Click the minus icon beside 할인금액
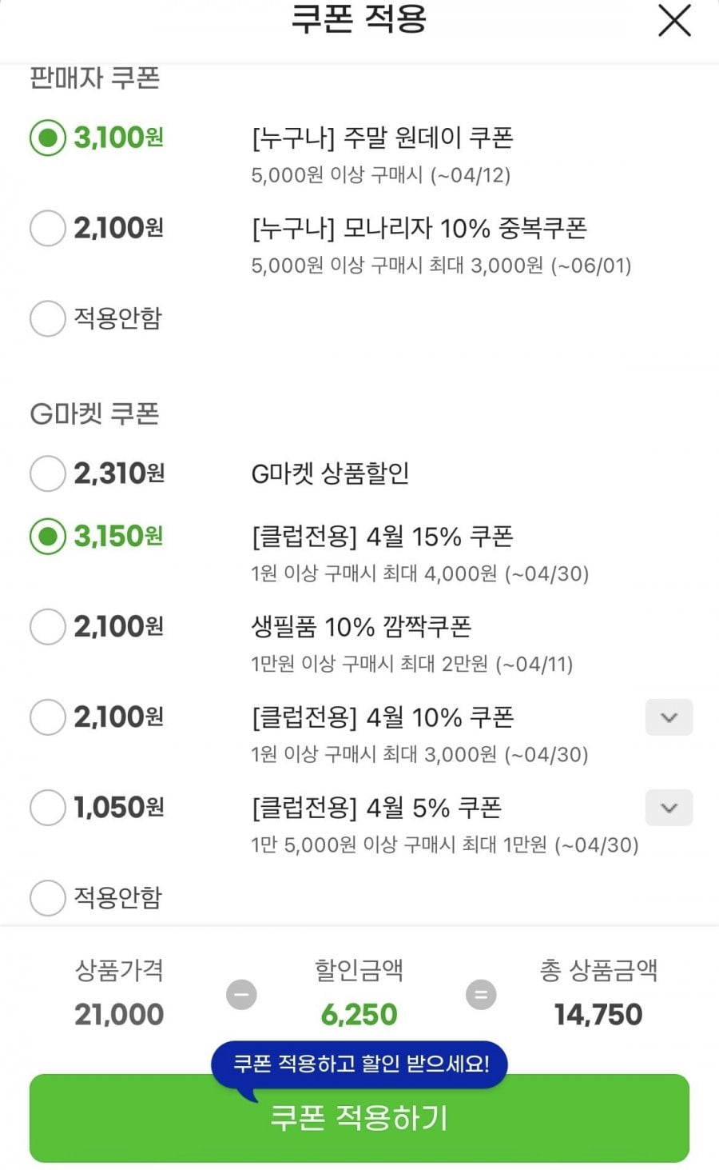 (241, 995)
